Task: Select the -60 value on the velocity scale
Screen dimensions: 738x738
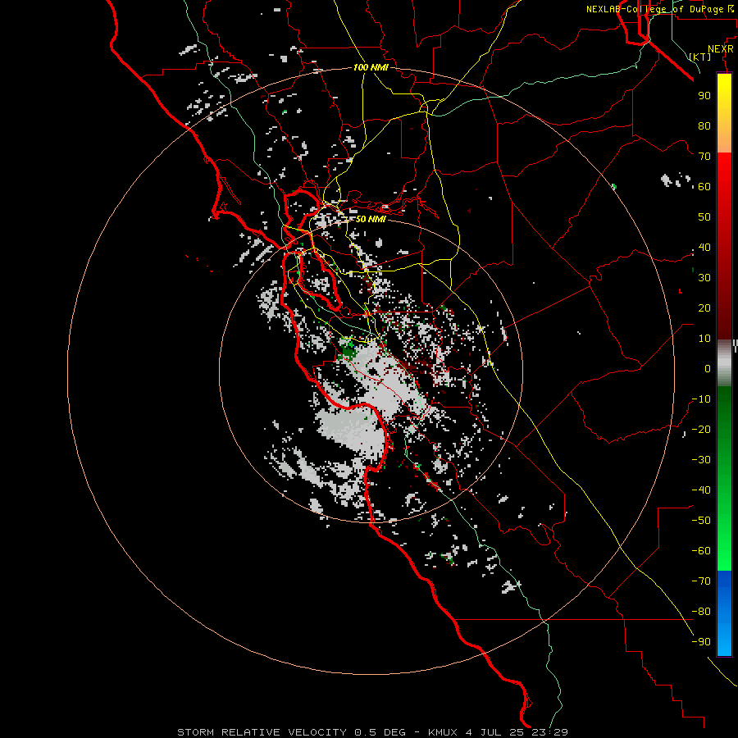Action: click(x=701, y=551)
